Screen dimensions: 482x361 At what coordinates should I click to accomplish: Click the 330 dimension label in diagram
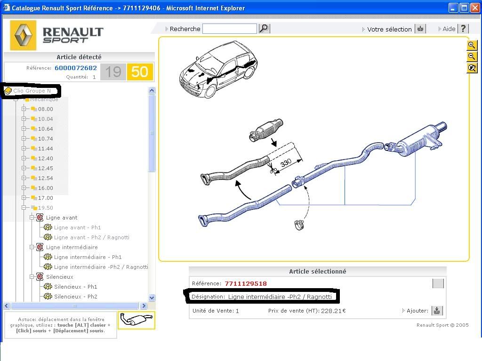tap(286, 163)
